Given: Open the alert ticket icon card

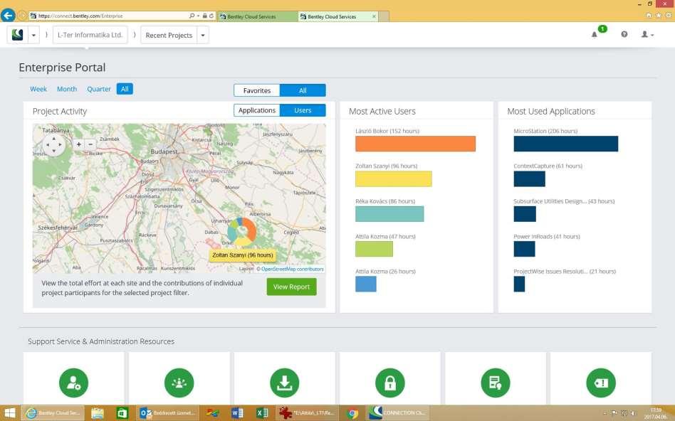Looking at the screenshot, I should (601, 383).
